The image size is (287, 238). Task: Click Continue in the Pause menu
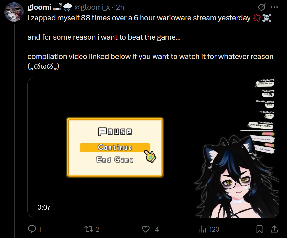(115, 147)
